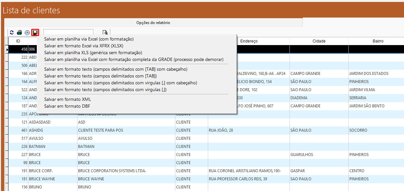The height and width of the screenshot is (191, 404).
Task: Select Salvar em planilha XLS genérica option
Action: tap(93, 53)
